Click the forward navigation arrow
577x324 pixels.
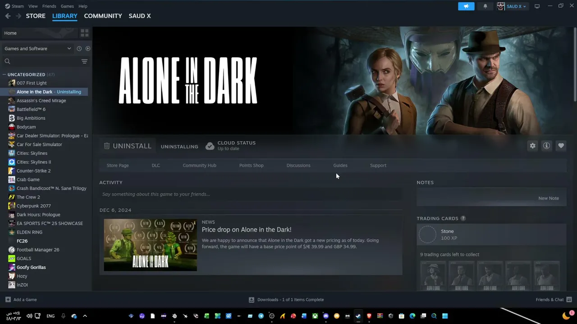coord(18,16)
